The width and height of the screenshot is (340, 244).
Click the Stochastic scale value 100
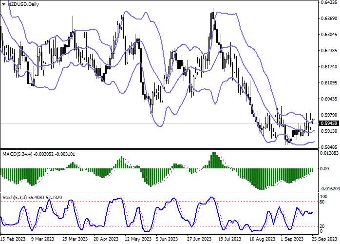(324, 196)
